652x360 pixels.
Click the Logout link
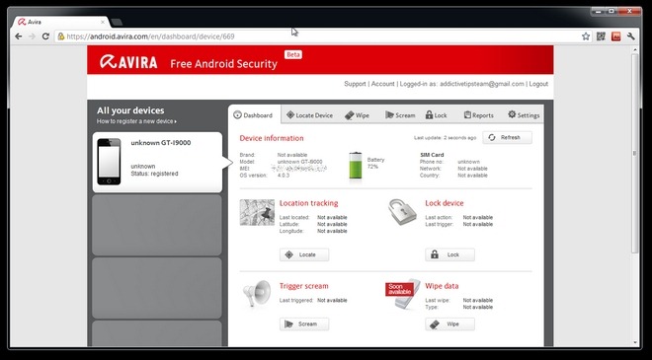pos(539,84)
